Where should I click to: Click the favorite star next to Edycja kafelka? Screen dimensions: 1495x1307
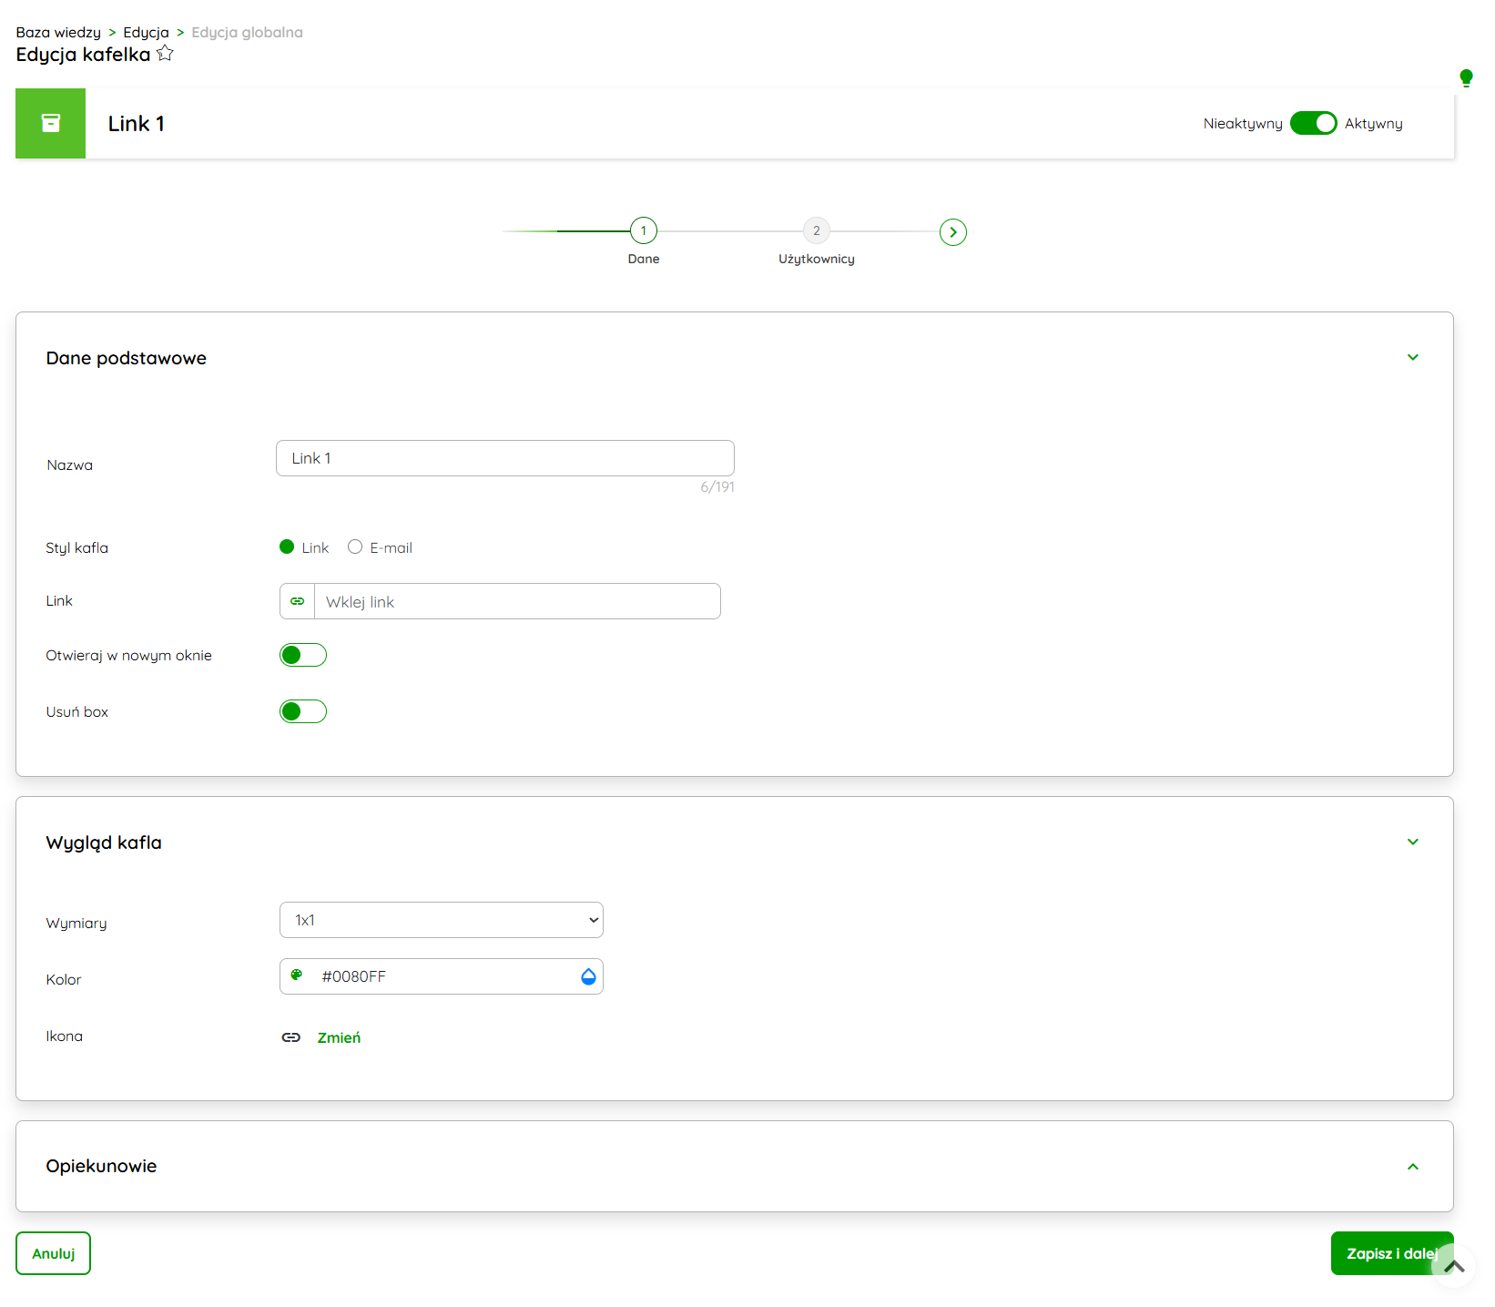click(165, 54)
